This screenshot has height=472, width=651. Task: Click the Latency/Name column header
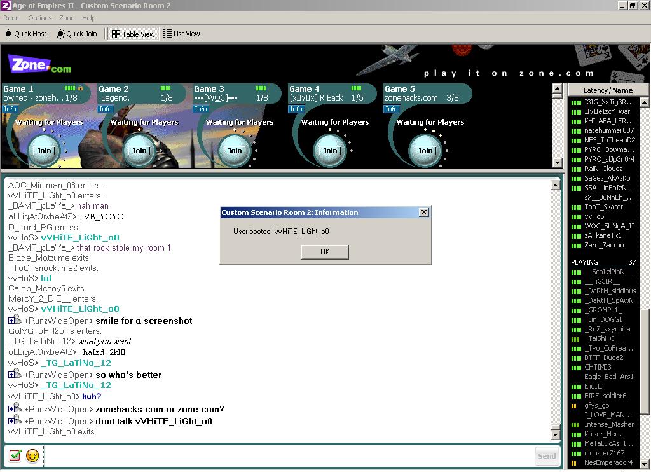[x=608, y=90]
